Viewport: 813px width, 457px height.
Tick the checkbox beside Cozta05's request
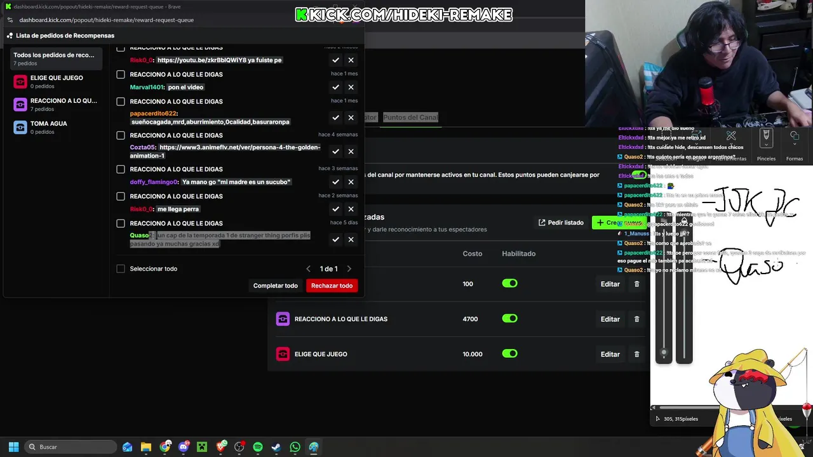pos(121,135)
